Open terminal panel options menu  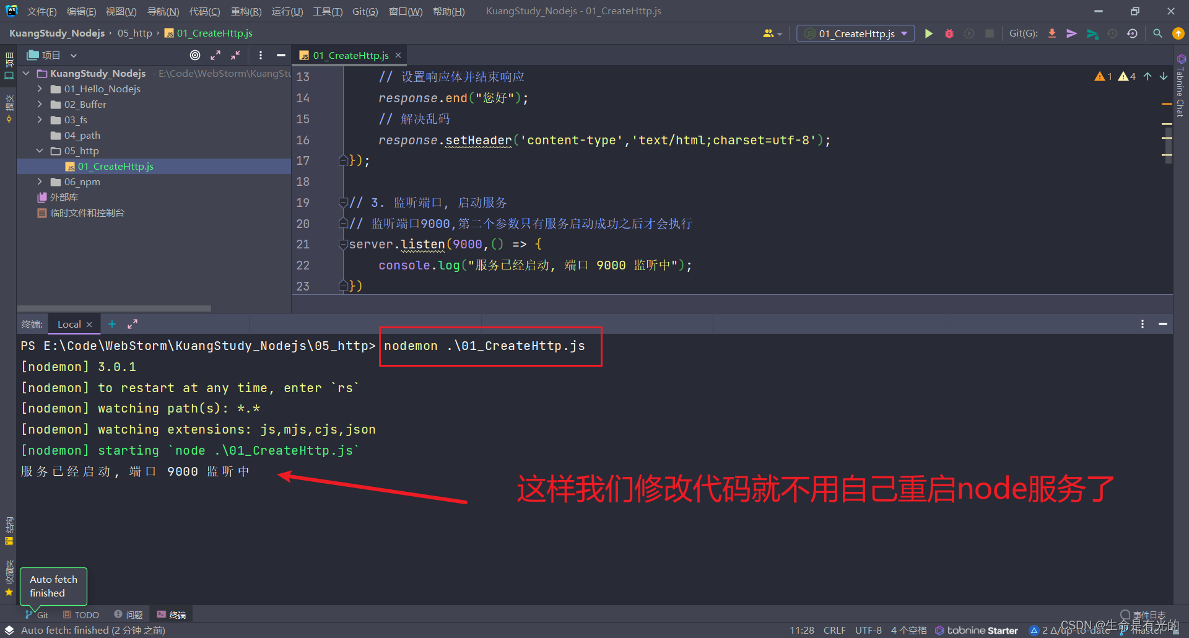click(x=1143, y=324)
